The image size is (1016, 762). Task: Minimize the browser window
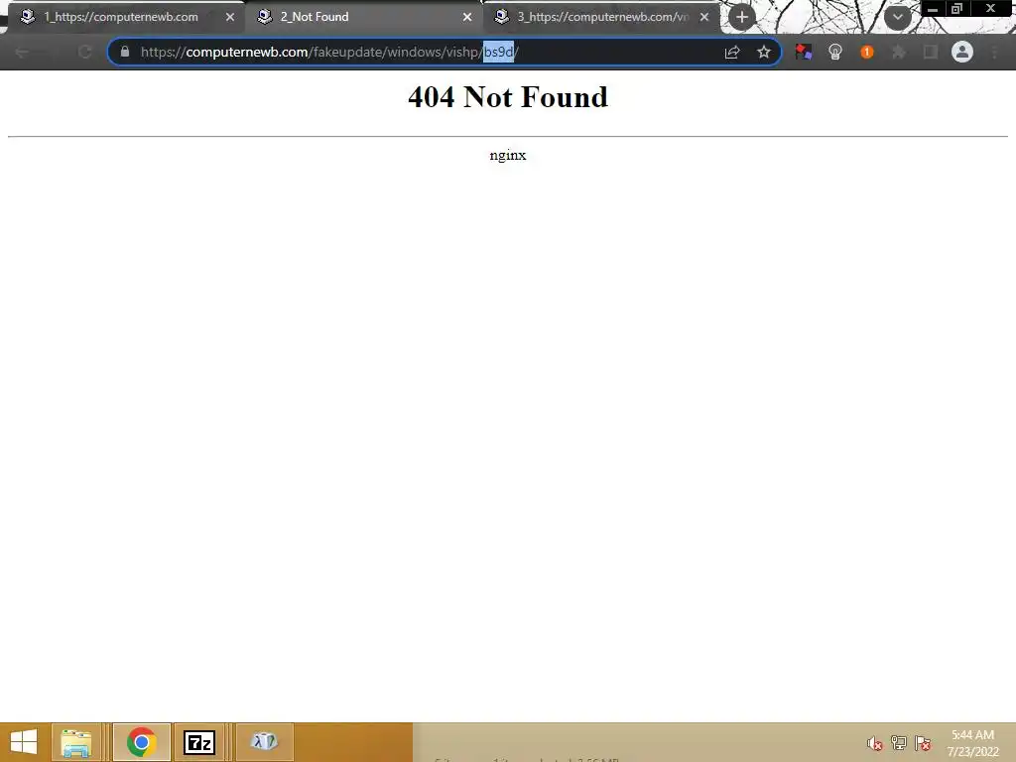[933, 8]
